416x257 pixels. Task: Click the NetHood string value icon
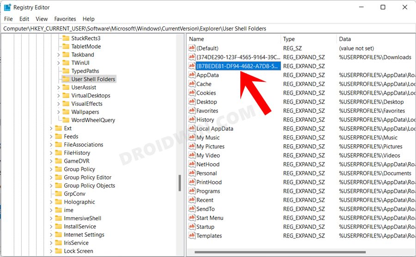(192, 164)
